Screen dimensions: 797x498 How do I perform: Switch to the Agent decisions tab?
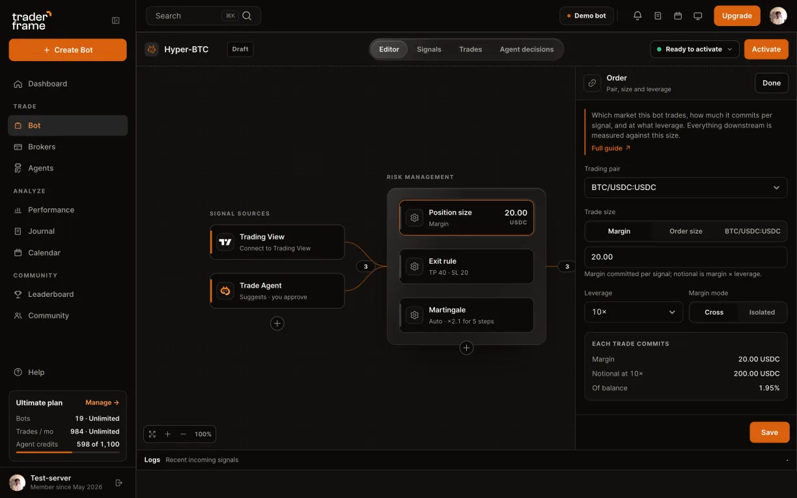pyautogui.click(x=527, y=49)
